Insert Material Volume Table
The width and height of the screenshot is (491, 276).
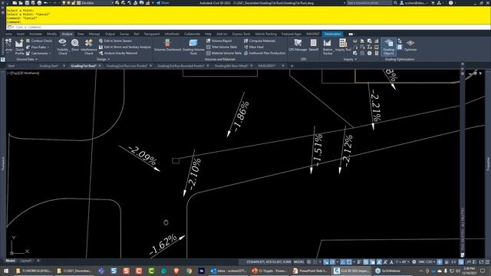point(223,53)
